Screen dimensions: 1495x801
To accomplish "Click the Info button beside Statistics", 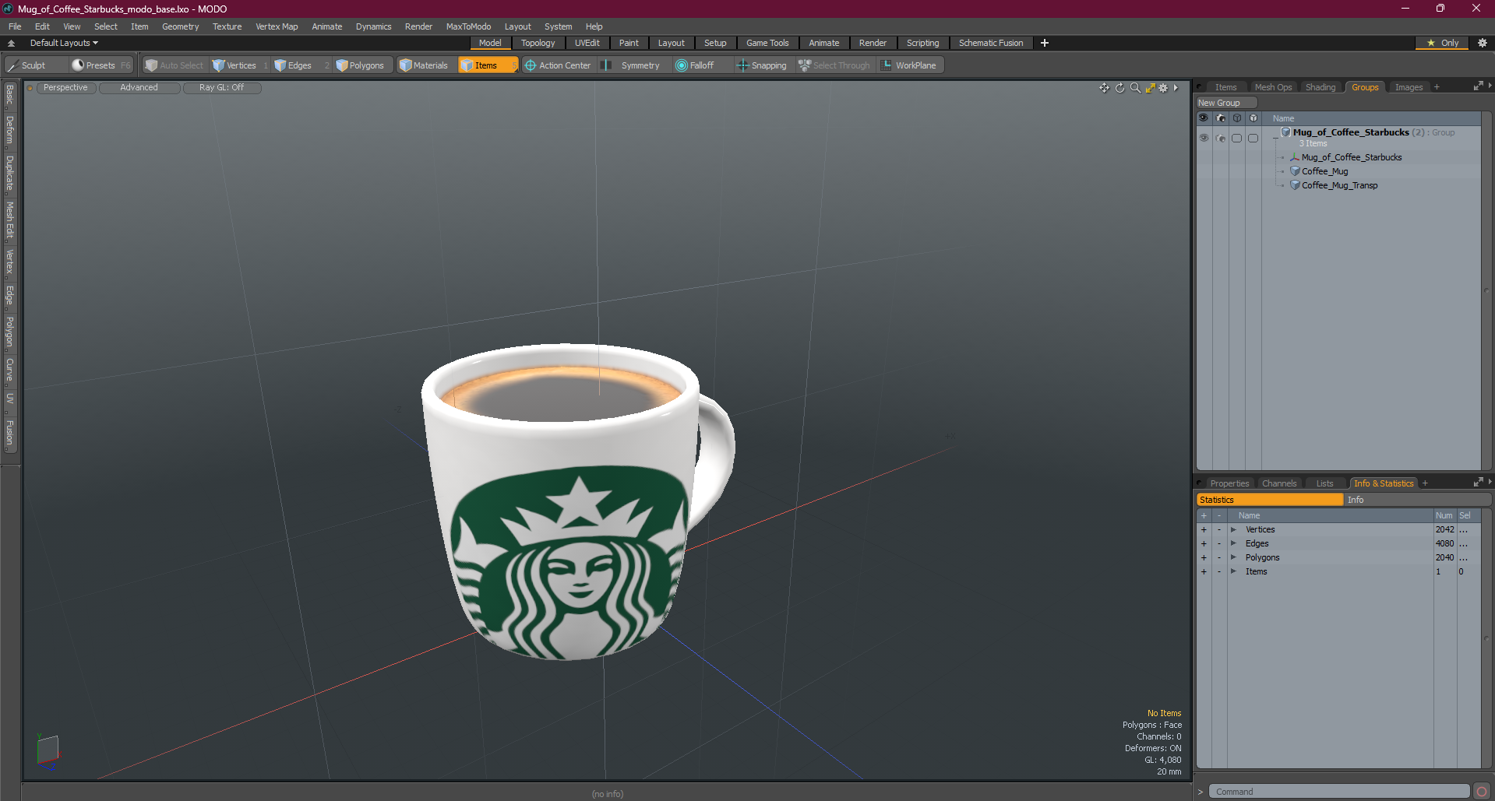I will click(1416, 500).
